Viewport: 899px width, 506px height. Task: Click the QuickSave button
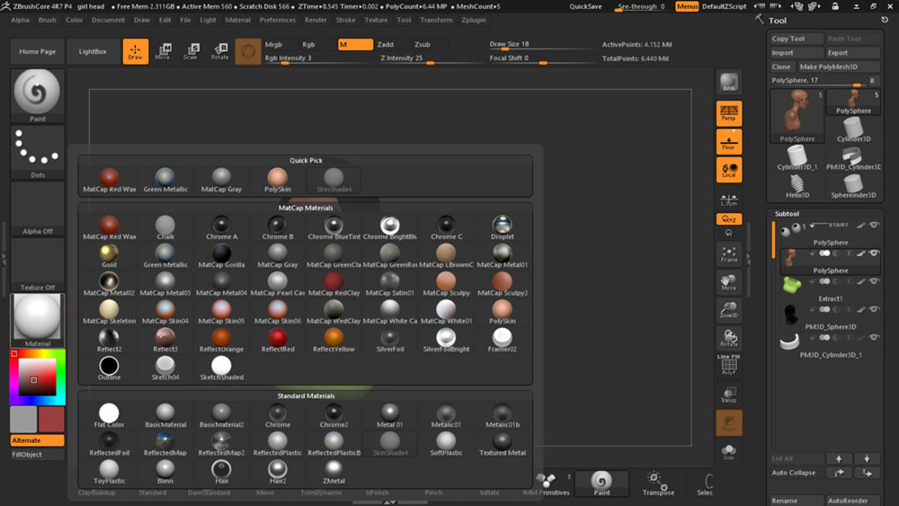pyautogui.click(x=585, y=6)
